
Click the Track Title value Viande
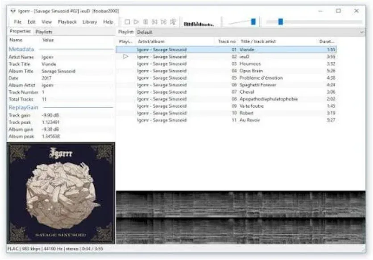[49, 64]
